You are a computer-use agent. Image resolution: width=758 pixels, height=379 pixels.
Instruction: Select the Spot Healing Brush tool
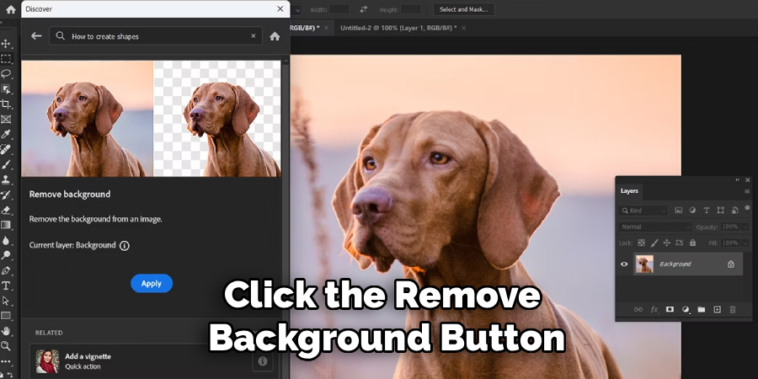(x=6, y=149)
